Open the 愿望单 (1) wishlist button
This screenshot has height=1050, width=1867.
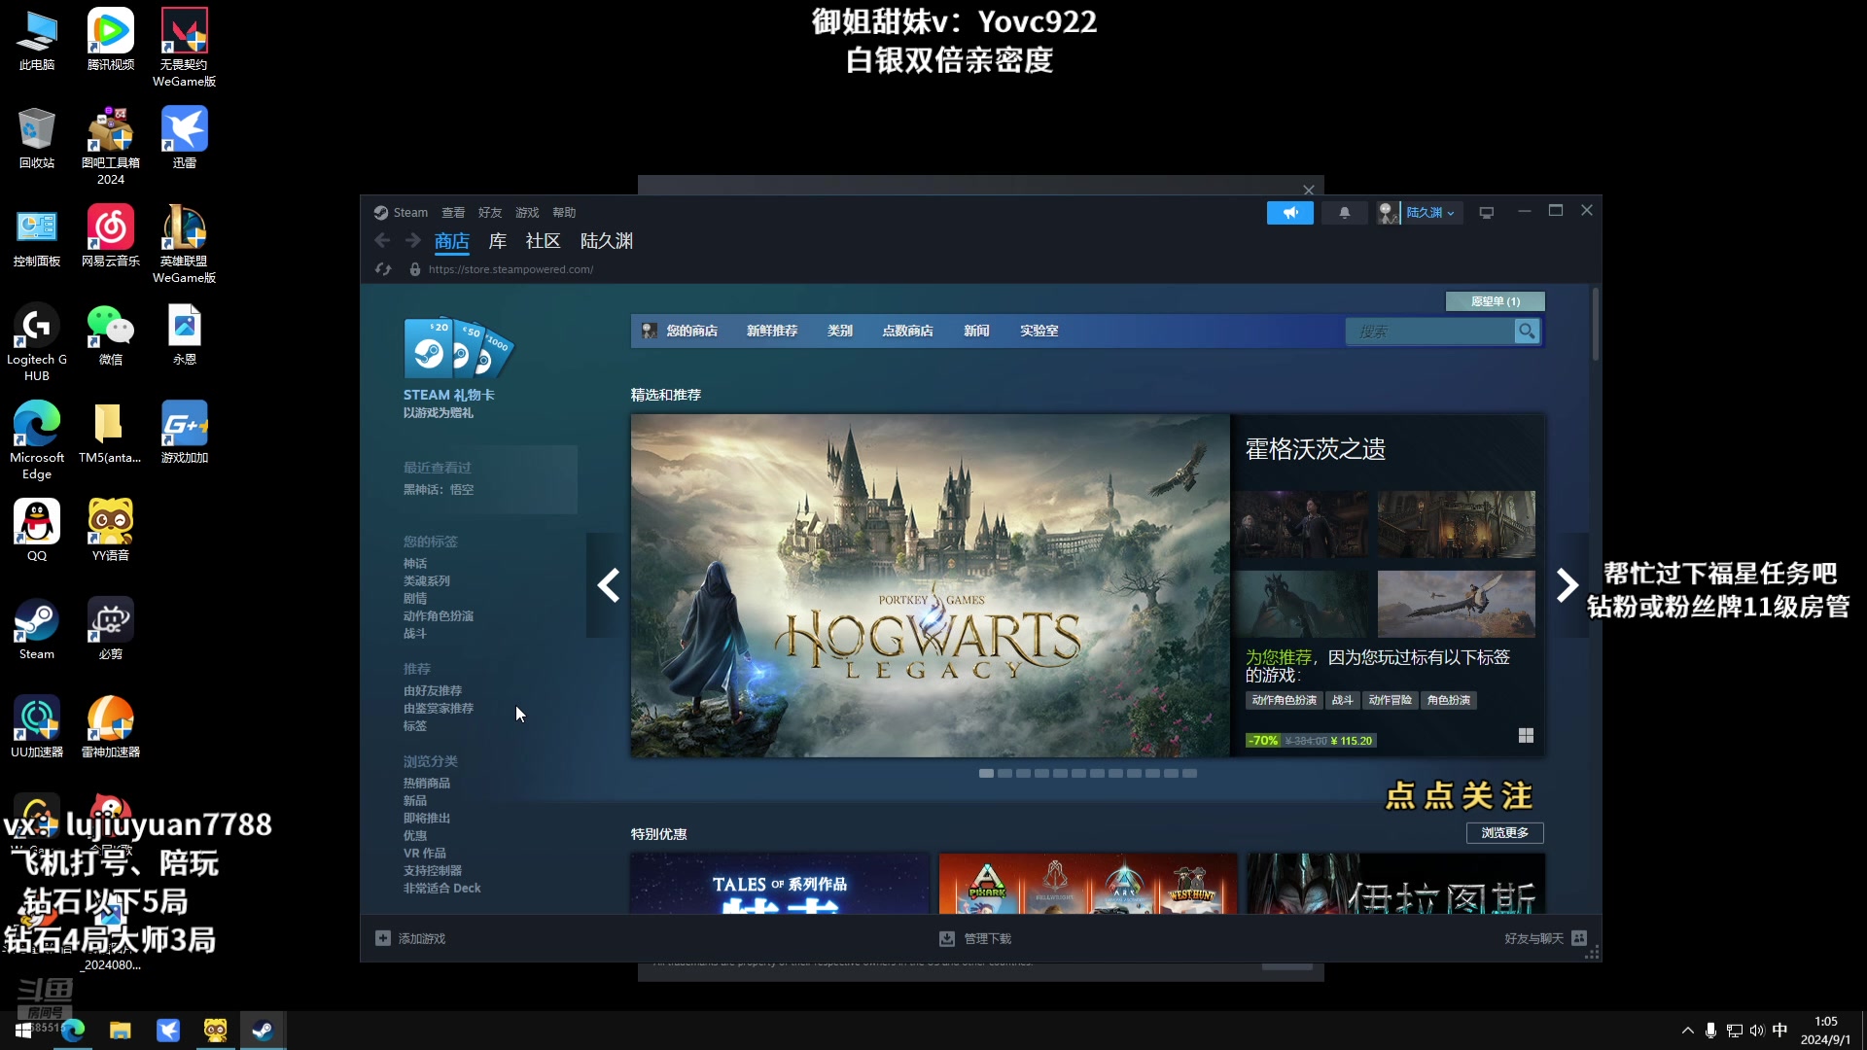coord(1496,301)
